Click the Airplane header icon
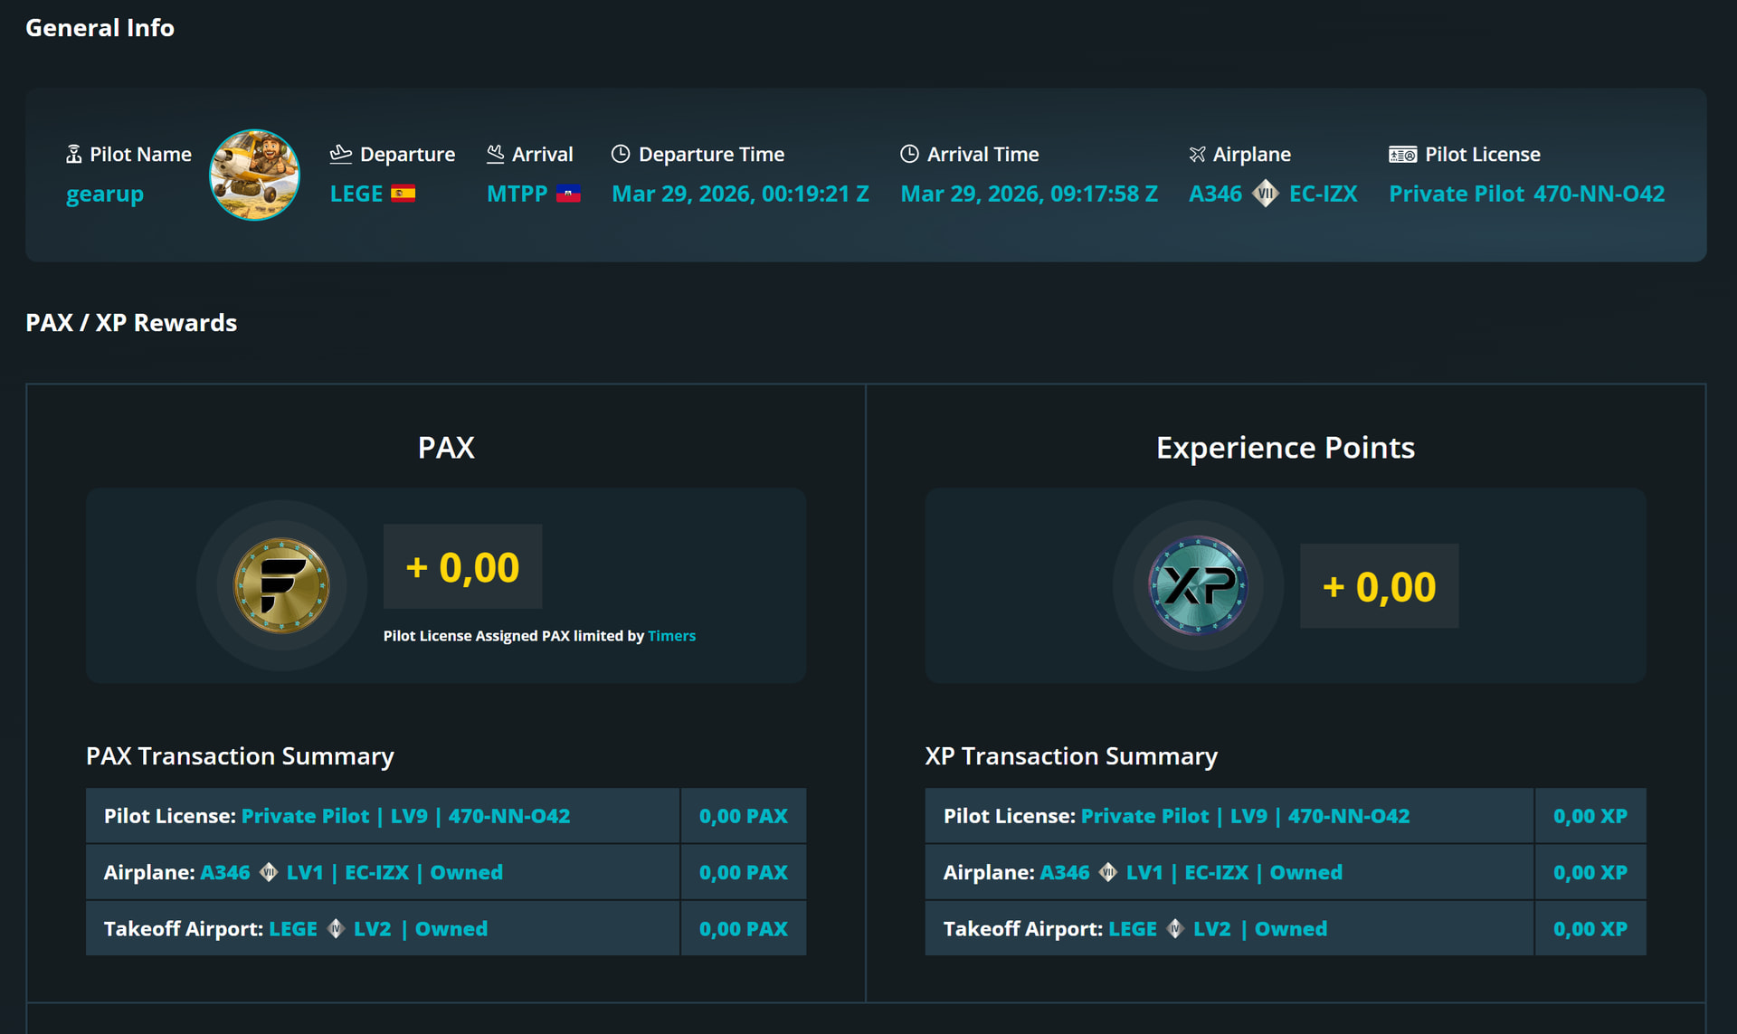 click(x=1197, y=155)
